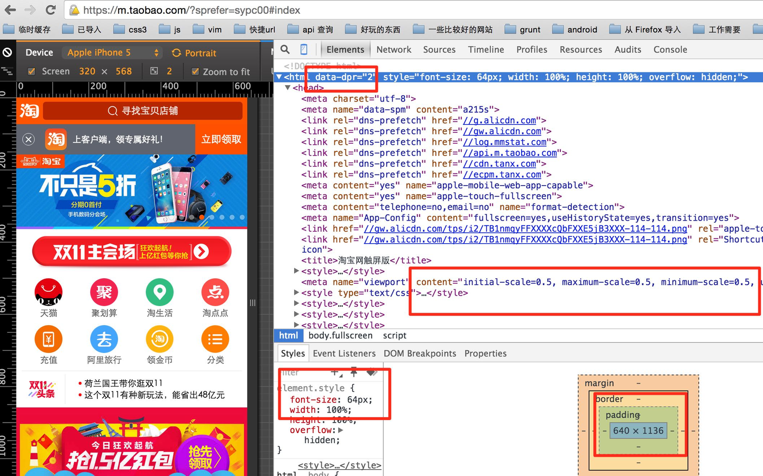Click the browser back arrow
Screen dimensions: 763x476
click(10, 10)
